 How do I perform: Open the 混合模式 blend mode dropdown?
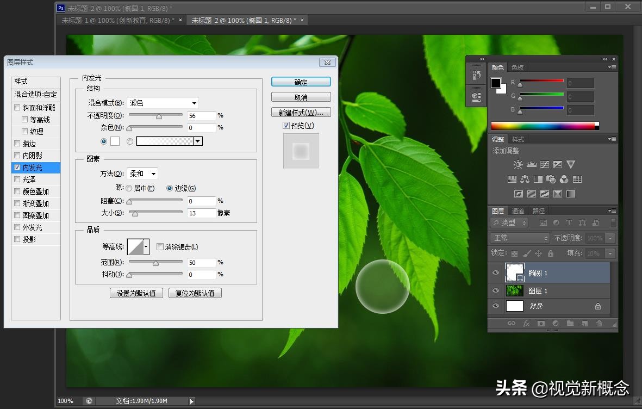pos(163,103)
